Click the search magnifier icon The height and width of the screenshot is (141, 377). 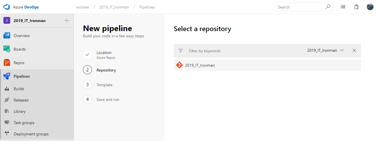tap(328, 7)
